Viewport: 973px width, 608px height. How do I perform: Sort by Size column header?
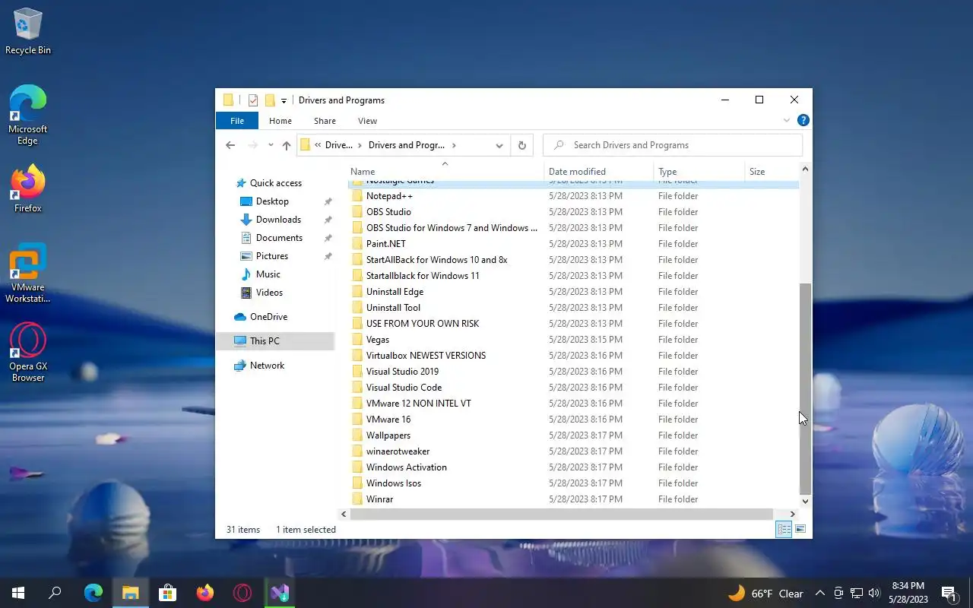pyautogui.click(x=772, y=172)
